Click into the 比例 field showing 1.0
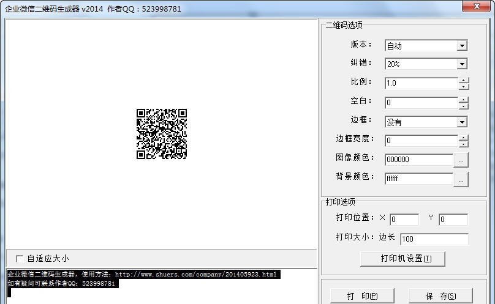 click(421, 83)
